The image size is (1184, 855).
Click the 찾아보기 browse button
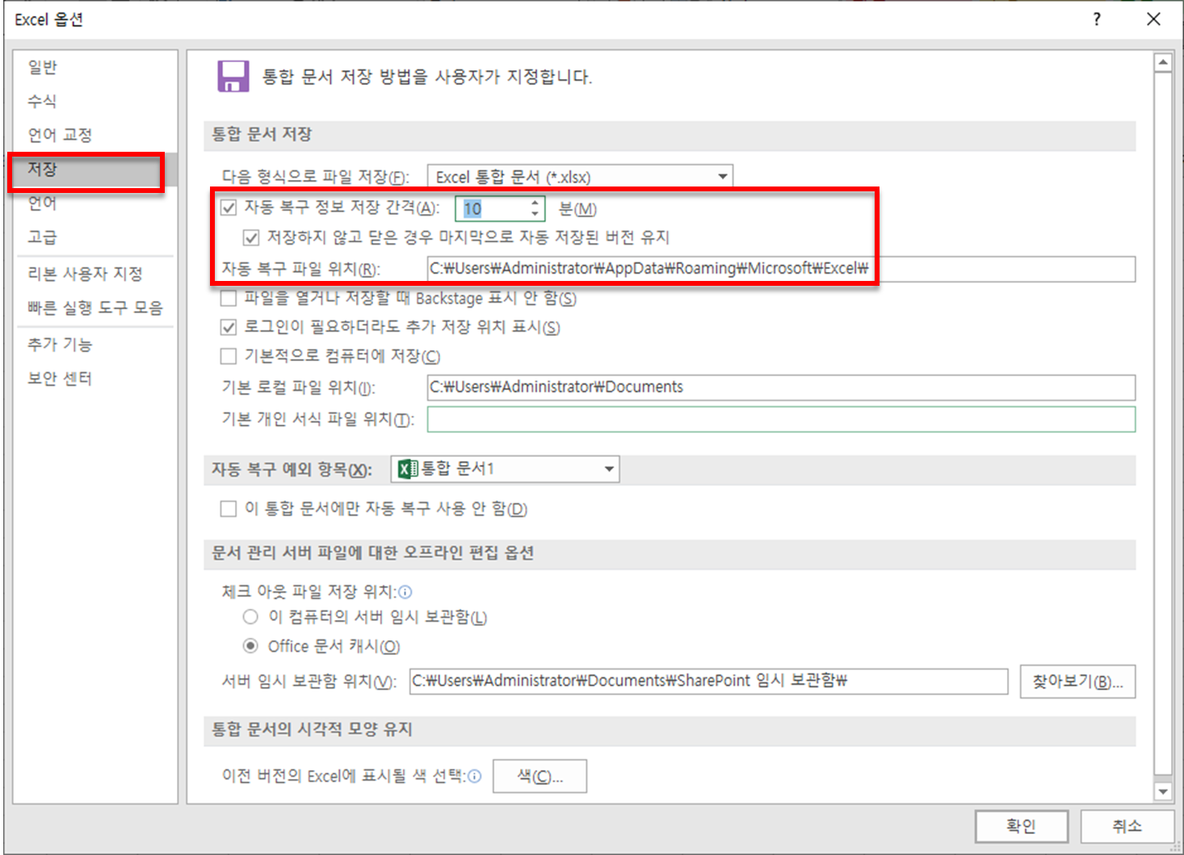coord(1077,681)
